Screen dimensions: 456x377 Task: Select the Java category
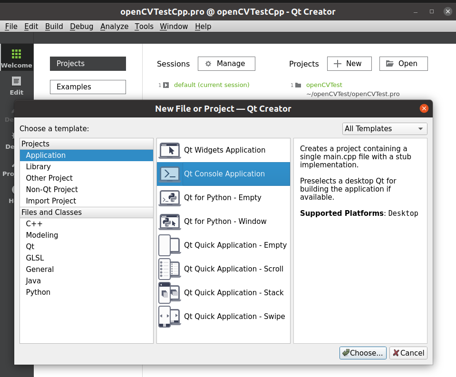tap(87, 281)
